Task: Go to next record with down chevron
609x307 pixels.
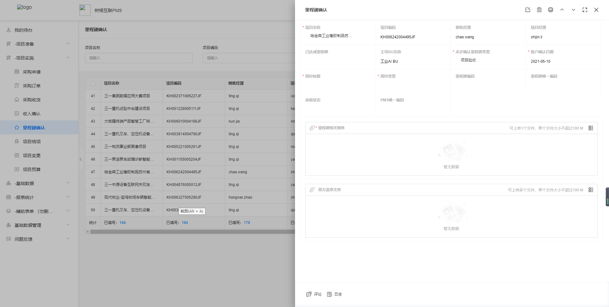Action: (573, 10)
